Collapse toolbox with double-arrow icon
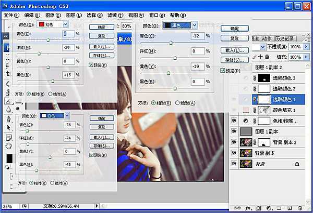 pos(6,36)
